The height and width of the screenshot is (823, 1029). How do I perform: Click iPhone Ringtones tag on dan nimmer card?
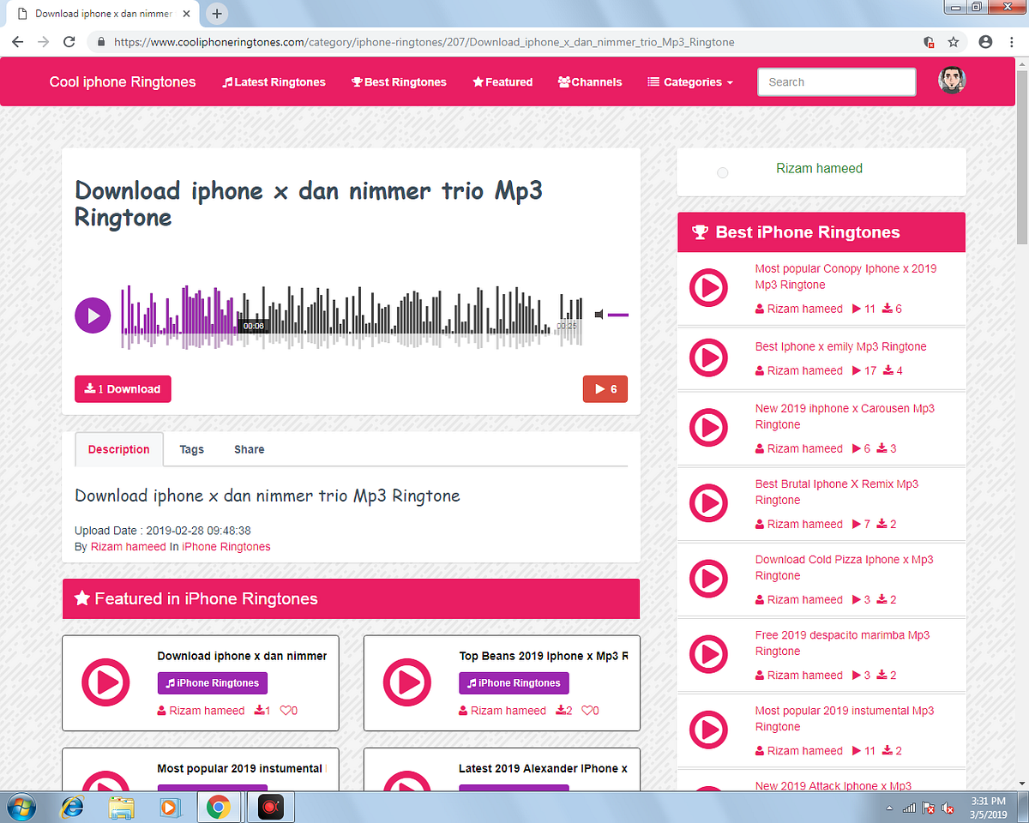pyautogui.click(x=213, y=683)
